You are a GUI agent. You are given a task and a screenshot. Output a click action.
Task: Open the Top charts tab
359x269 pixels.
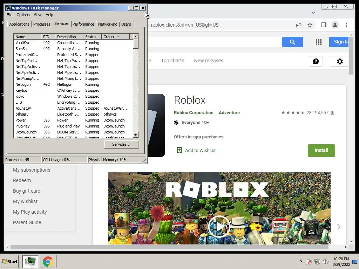[x=172, y=61]
